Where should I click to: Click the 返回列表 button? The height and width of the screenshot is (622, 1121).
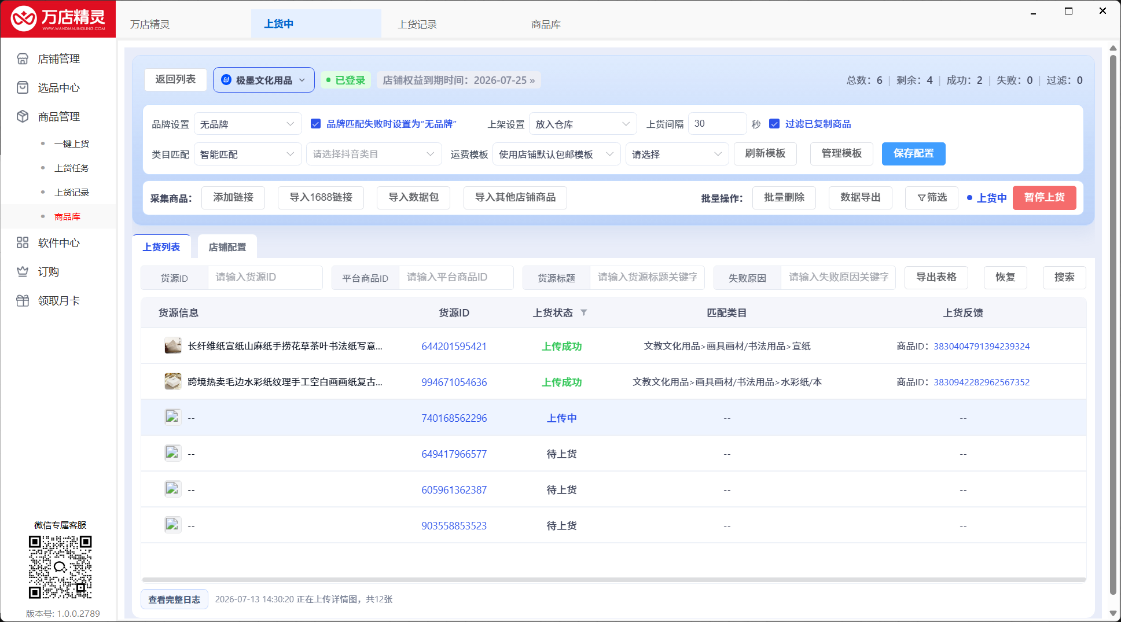coord(175,79)
